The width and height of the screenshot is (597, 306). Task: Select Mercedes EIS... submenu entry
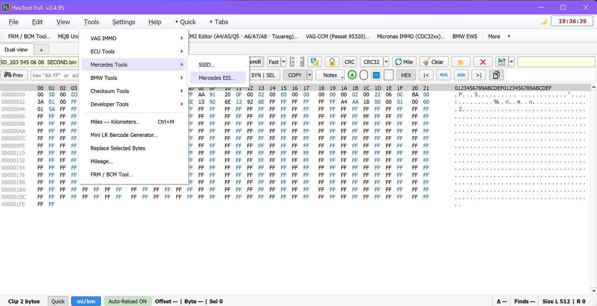pyautogui.click(x=218, y=78)
